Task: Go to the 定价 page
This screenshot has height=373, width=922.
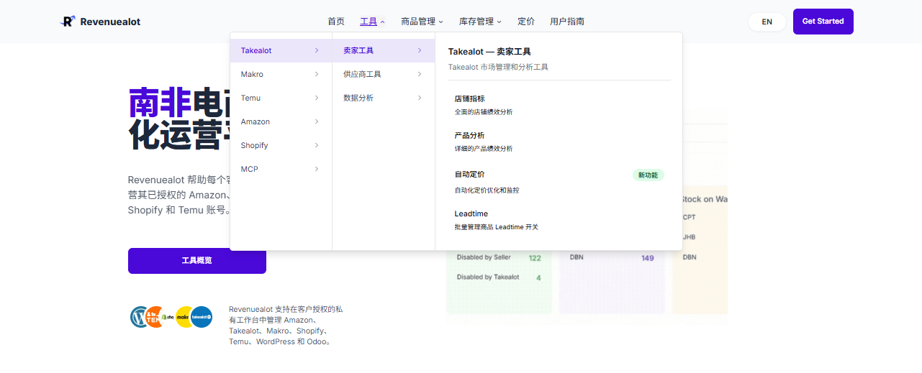Action: [x=526, y=22]
